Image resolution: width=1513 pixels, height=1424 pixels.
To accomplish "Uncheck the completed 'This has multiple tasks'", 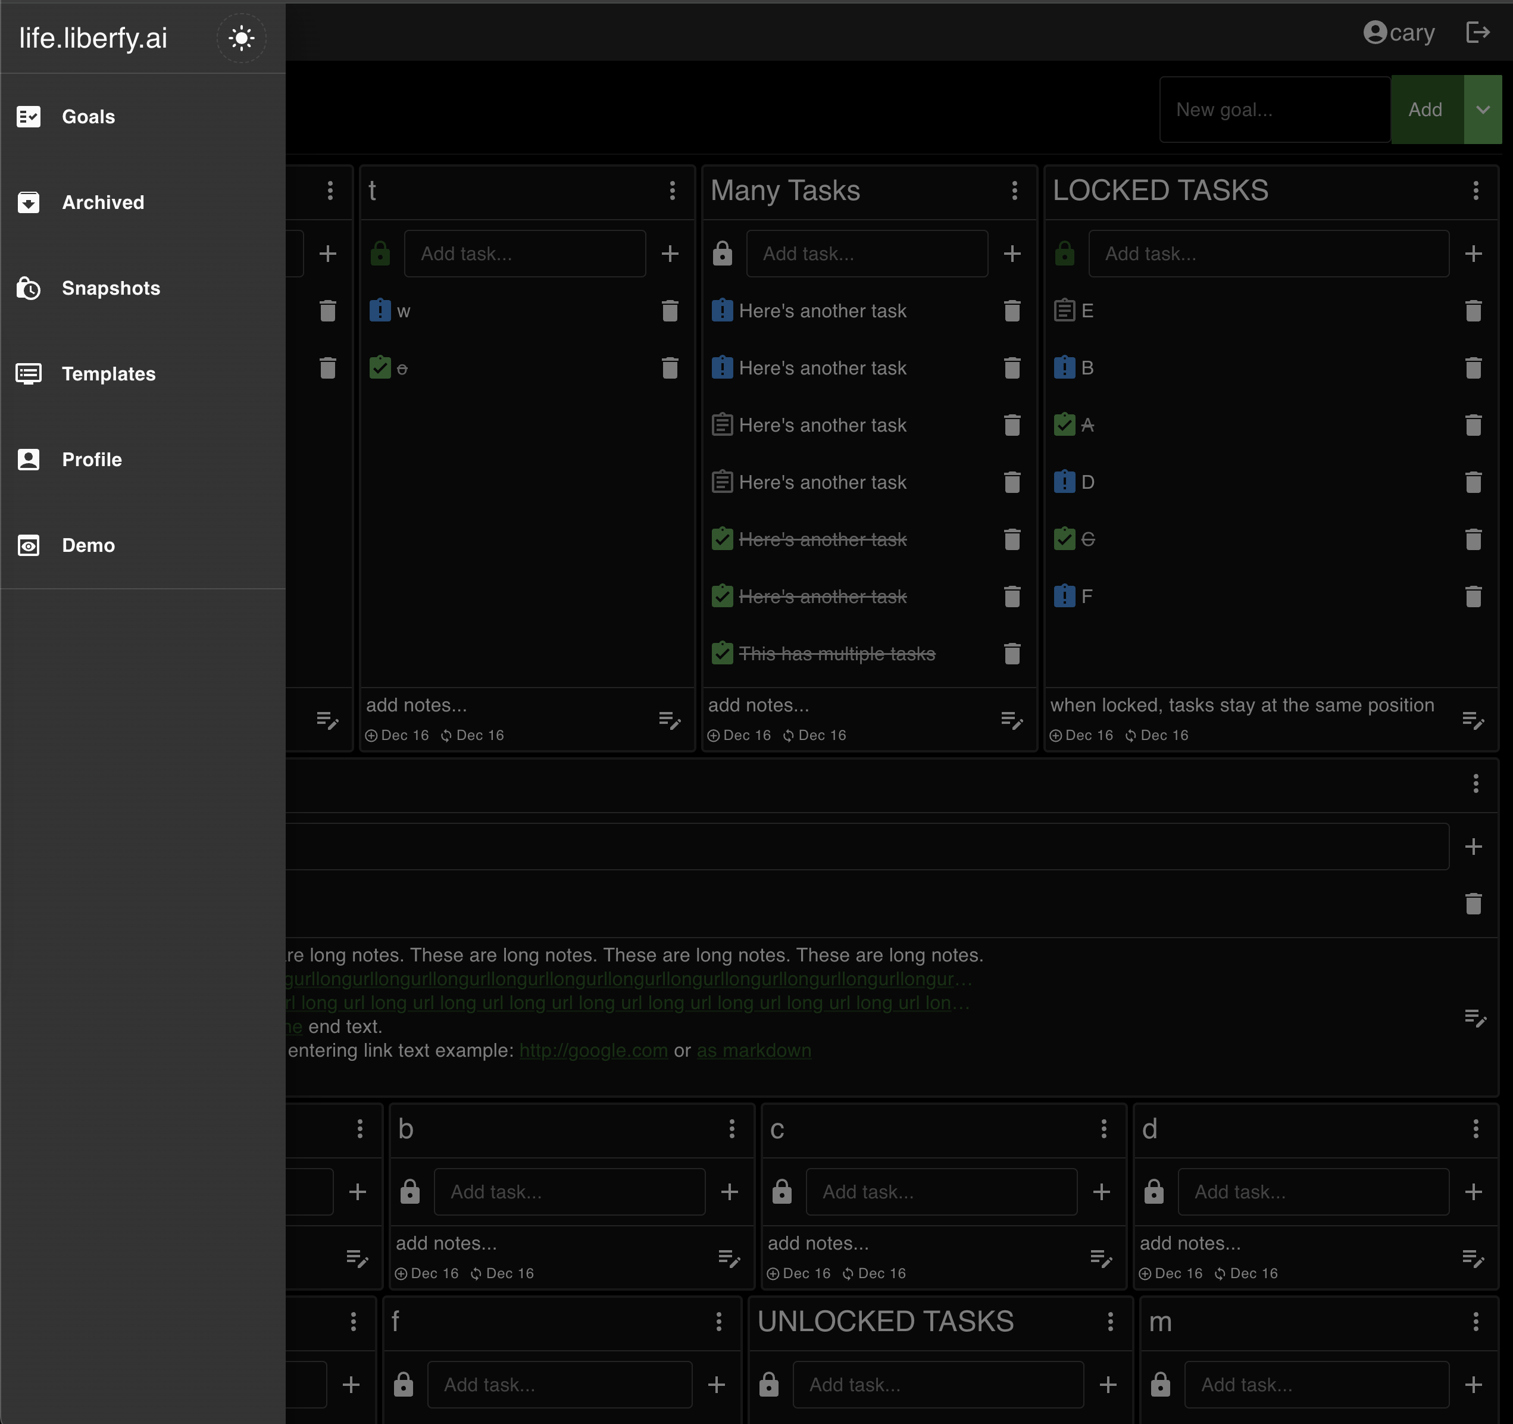I will coord(722,654).
